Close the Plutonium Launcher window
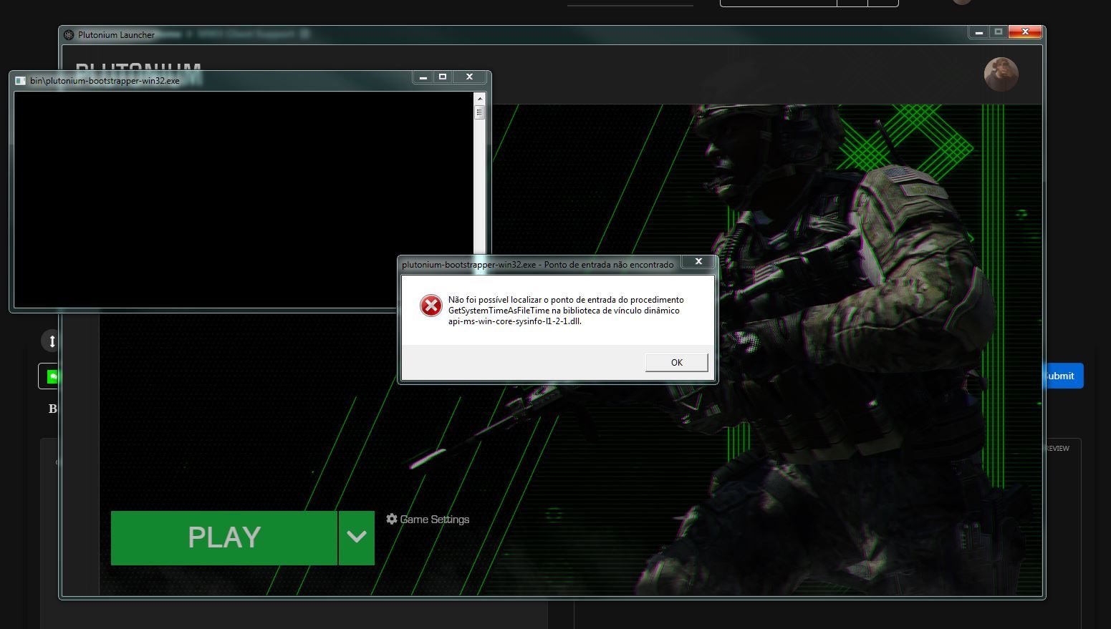This screenshot has width=1111, height=629. pyautogui.click(x=1025, y=32)
